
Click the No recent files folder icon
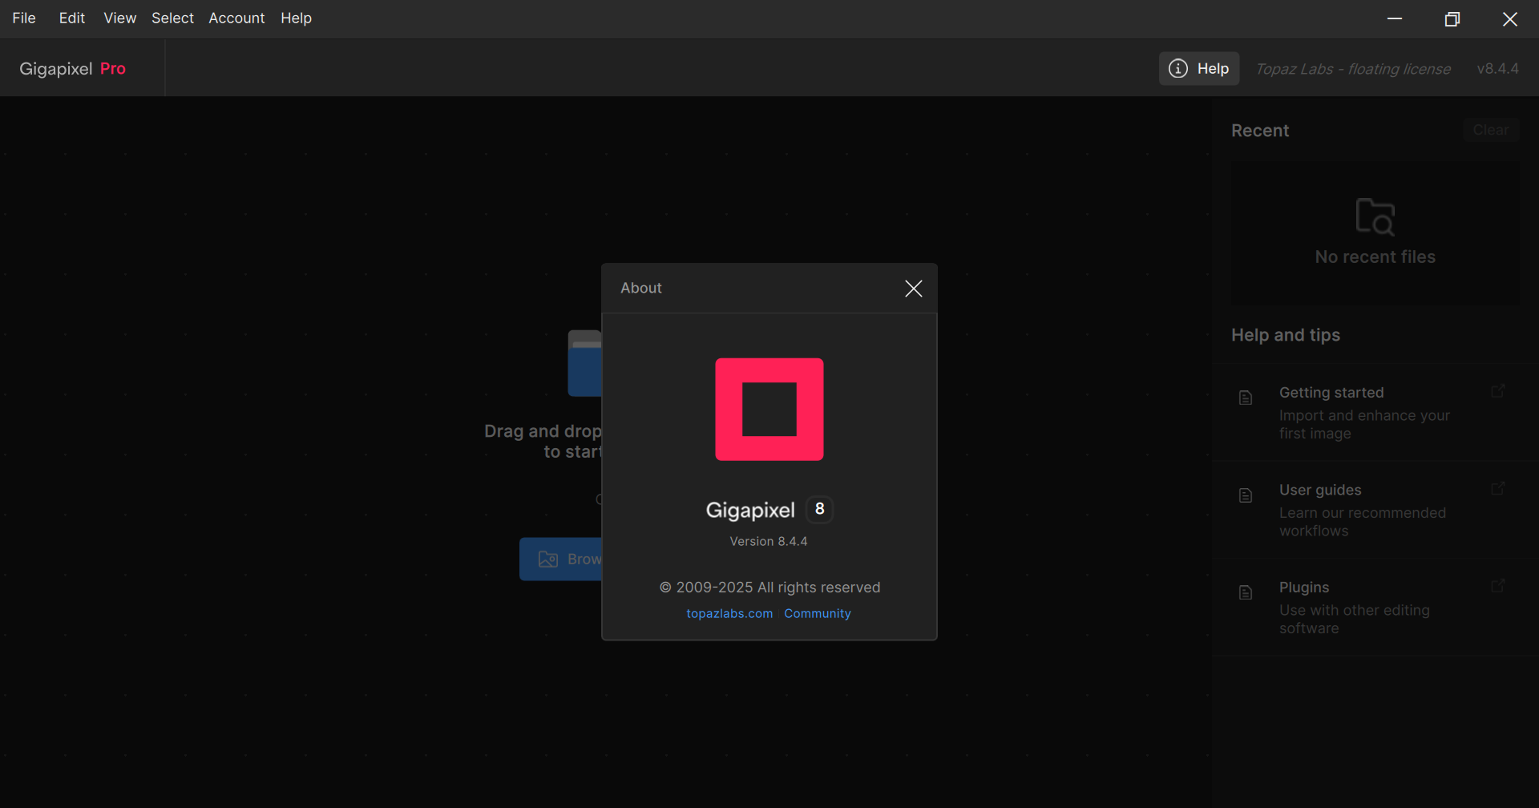tap(1375, 216)
